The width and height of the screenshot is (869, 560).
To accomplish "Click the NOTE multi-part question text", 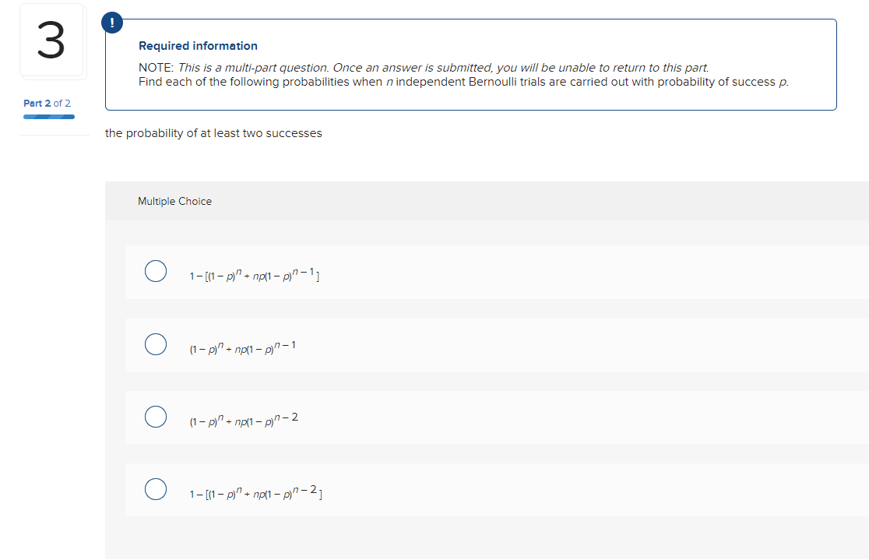I will click(311, 67).
